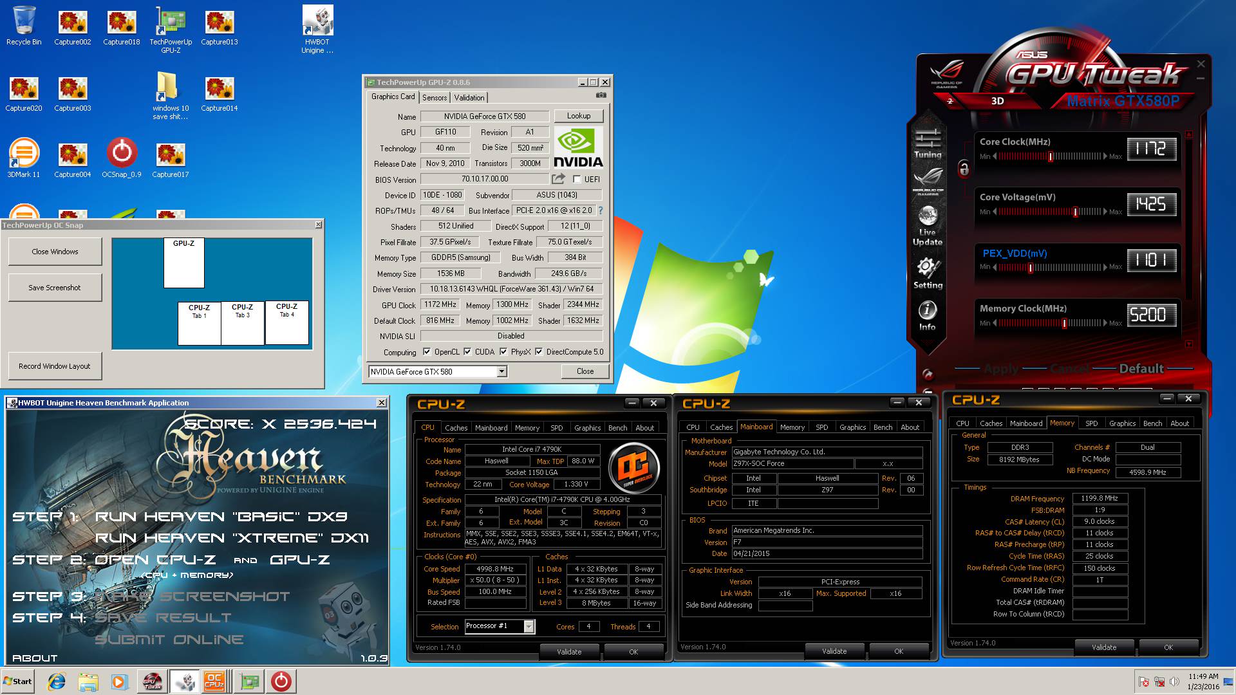Click the Start button
The width and height of the screenshot is (1236, 695).
(18, 681)
